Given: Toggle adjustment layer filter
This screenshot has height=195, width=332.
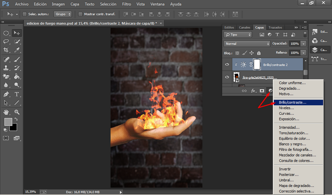Looking at the screenshot, I should click(x=270, y=34).
